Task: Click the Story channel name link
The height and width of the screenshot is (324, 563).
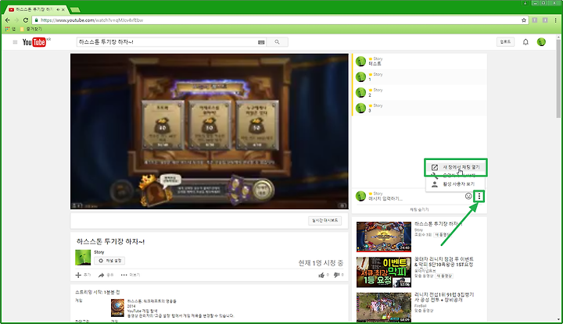Action: 99,252
